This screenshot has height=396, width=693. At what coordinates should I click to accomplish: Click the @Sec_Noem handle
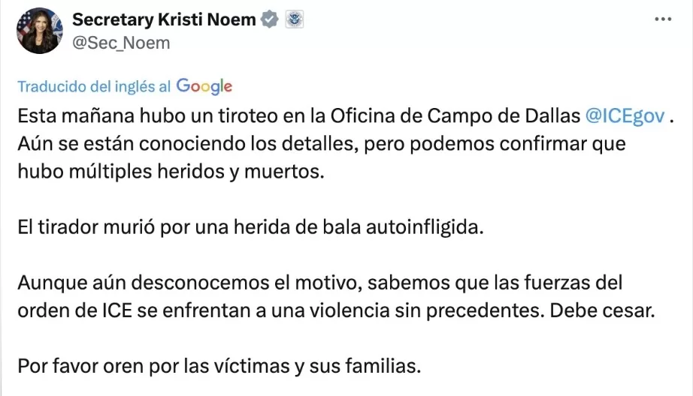pyautogui.click(x=121, y=43)
